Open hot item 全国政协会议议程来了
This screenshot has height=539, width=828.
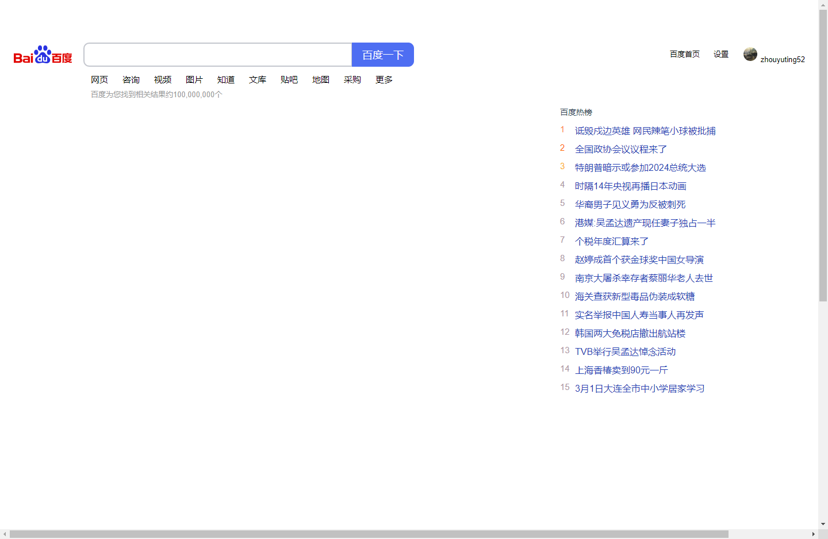coord(621,149)
